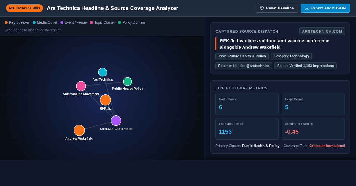Click the Edge Count metric card
This screenshot has width=356, height=186.
313,104
